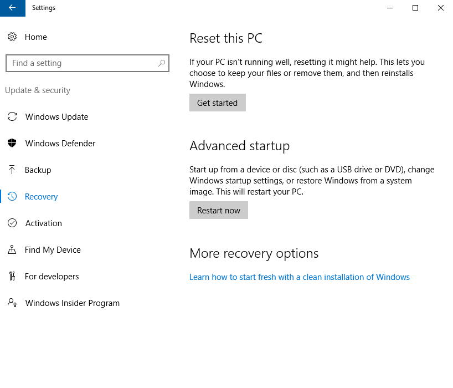Image resolution: width=453 pixels, height=388 pixels.
Task: Click the Recovery history icon
Action: tap(12, 197)
